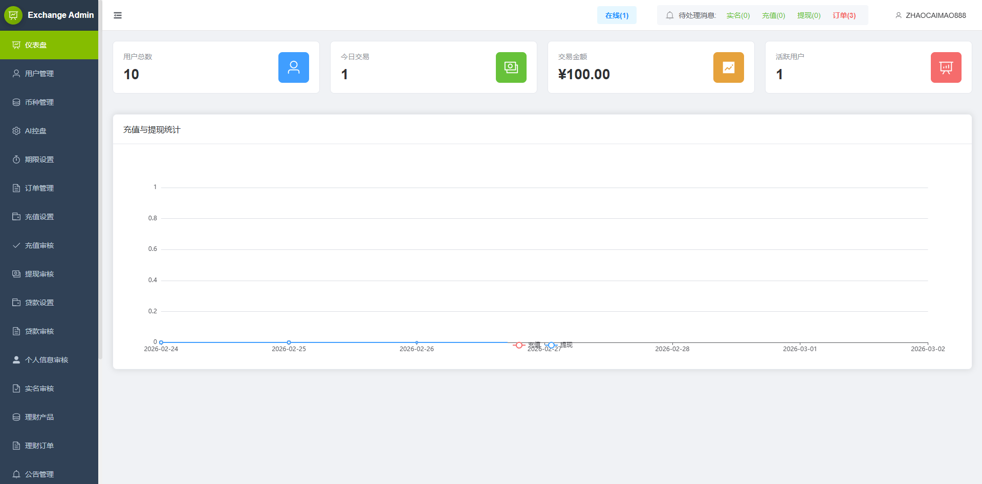Click the green money icon on 今日交易 card

(511, 67)
